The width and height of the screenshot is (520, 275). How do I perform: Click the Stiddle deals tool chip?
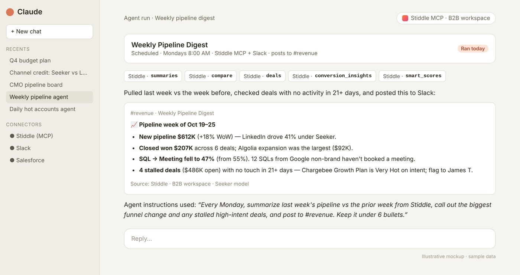tap(262, 76)
